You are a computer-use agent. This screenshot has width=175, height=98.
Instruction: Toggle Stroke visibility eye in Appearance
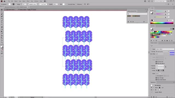click(x=151, y=88)
